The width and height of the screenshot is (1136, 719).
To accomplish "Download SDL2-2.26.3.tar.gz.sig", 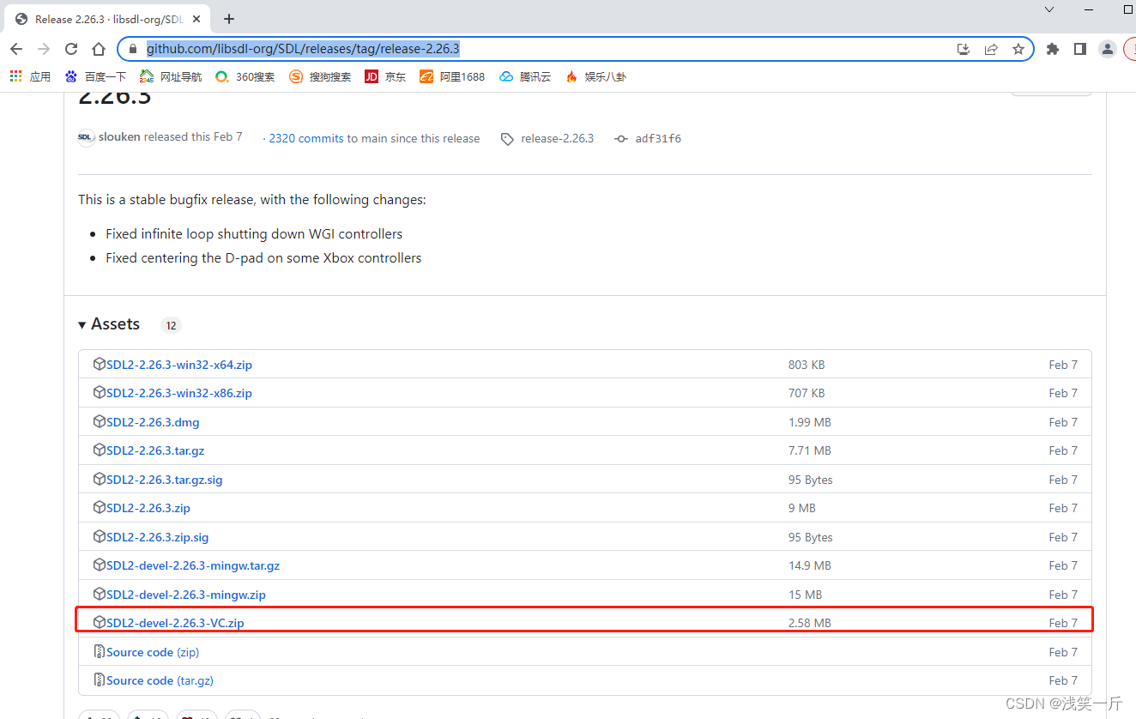I will tap(165, 480).
